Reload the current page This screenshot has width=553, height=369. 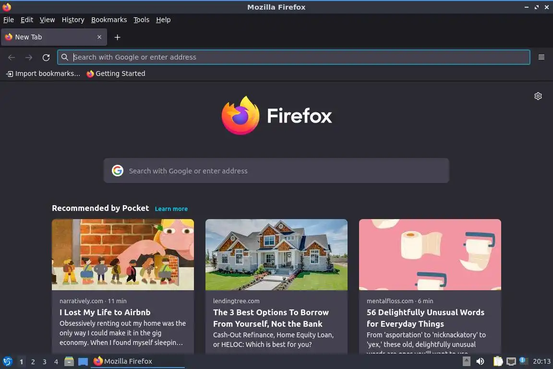pyautogui.click(x=46, y=57)
